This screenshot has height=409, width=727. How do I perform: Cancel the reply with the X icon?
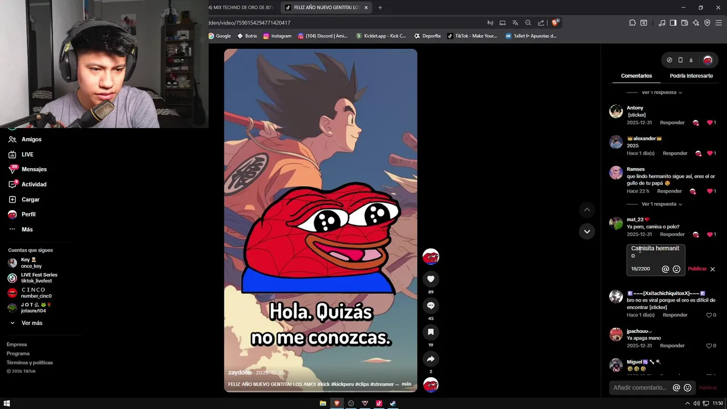point(712,269)
